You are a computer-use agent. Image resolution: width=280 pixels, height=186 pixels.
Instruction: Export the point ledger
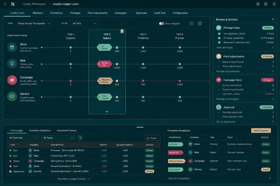(x=152, y=138)
